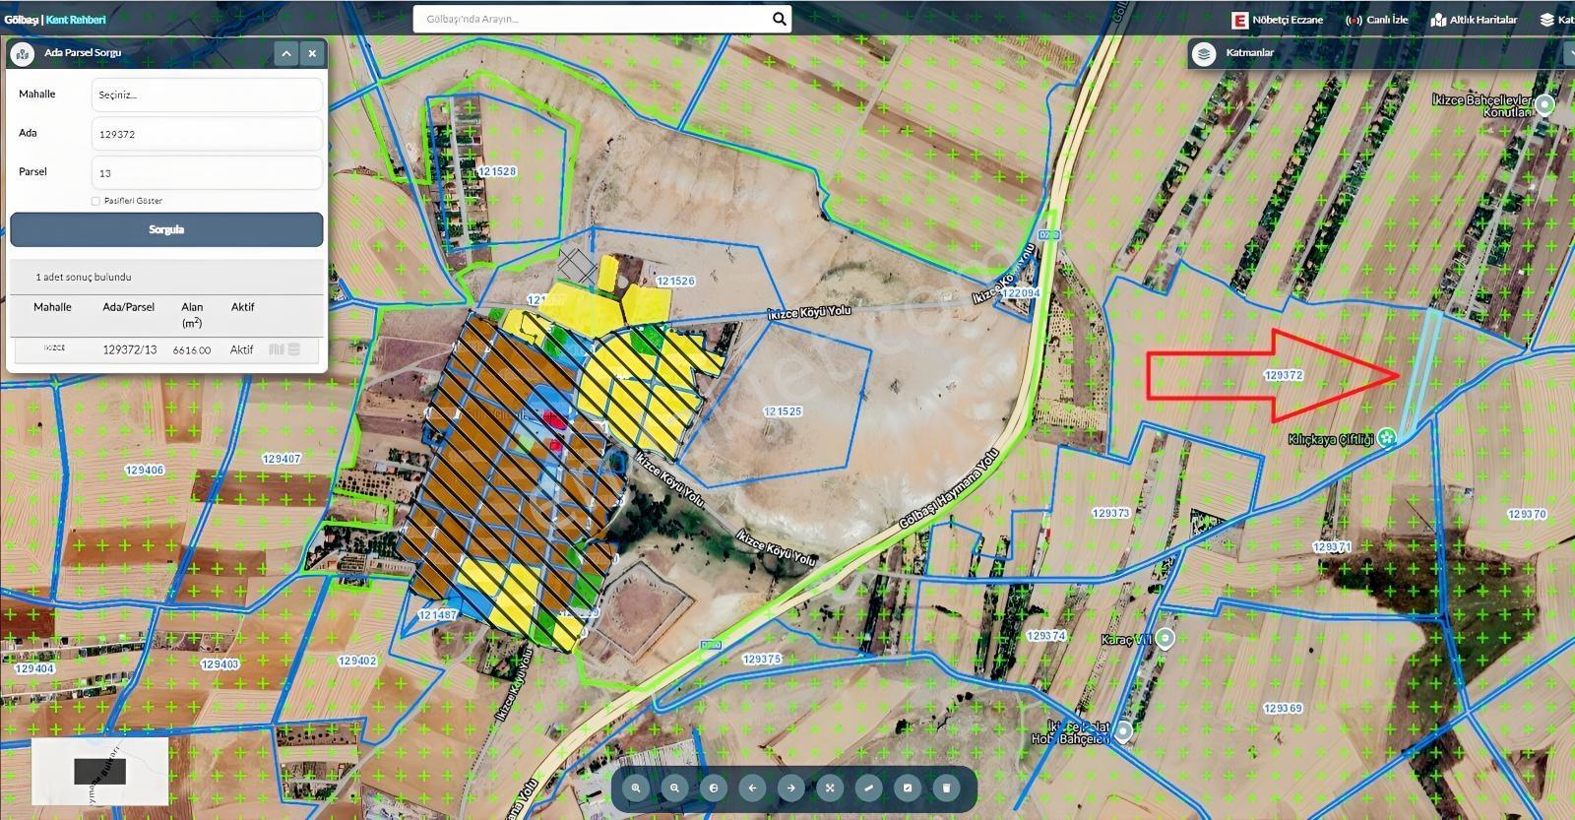Click the 129407 parcel label on map
The height and width of the screenshot is (820, 1575).
click(282, 459)
